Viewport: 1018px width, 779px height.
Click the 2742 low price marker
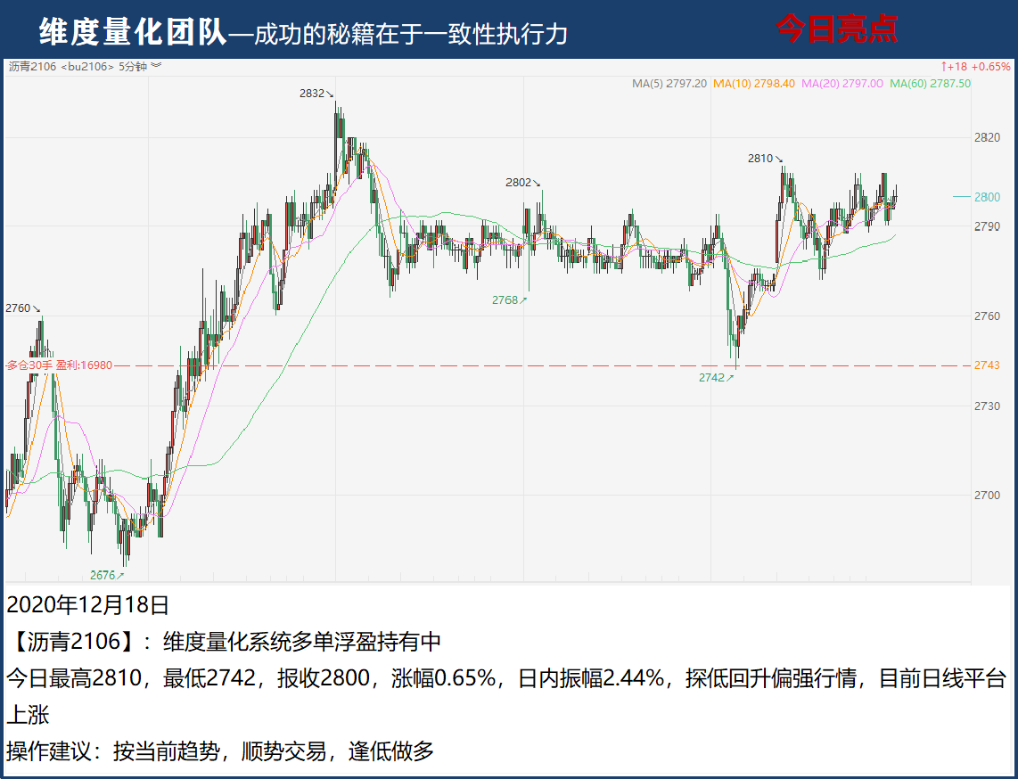point(716,378)
